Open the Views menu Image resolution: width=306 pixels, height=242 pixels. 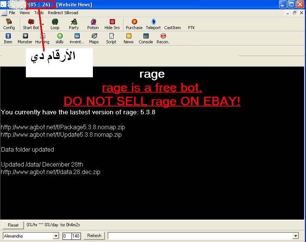pos(25,13)
